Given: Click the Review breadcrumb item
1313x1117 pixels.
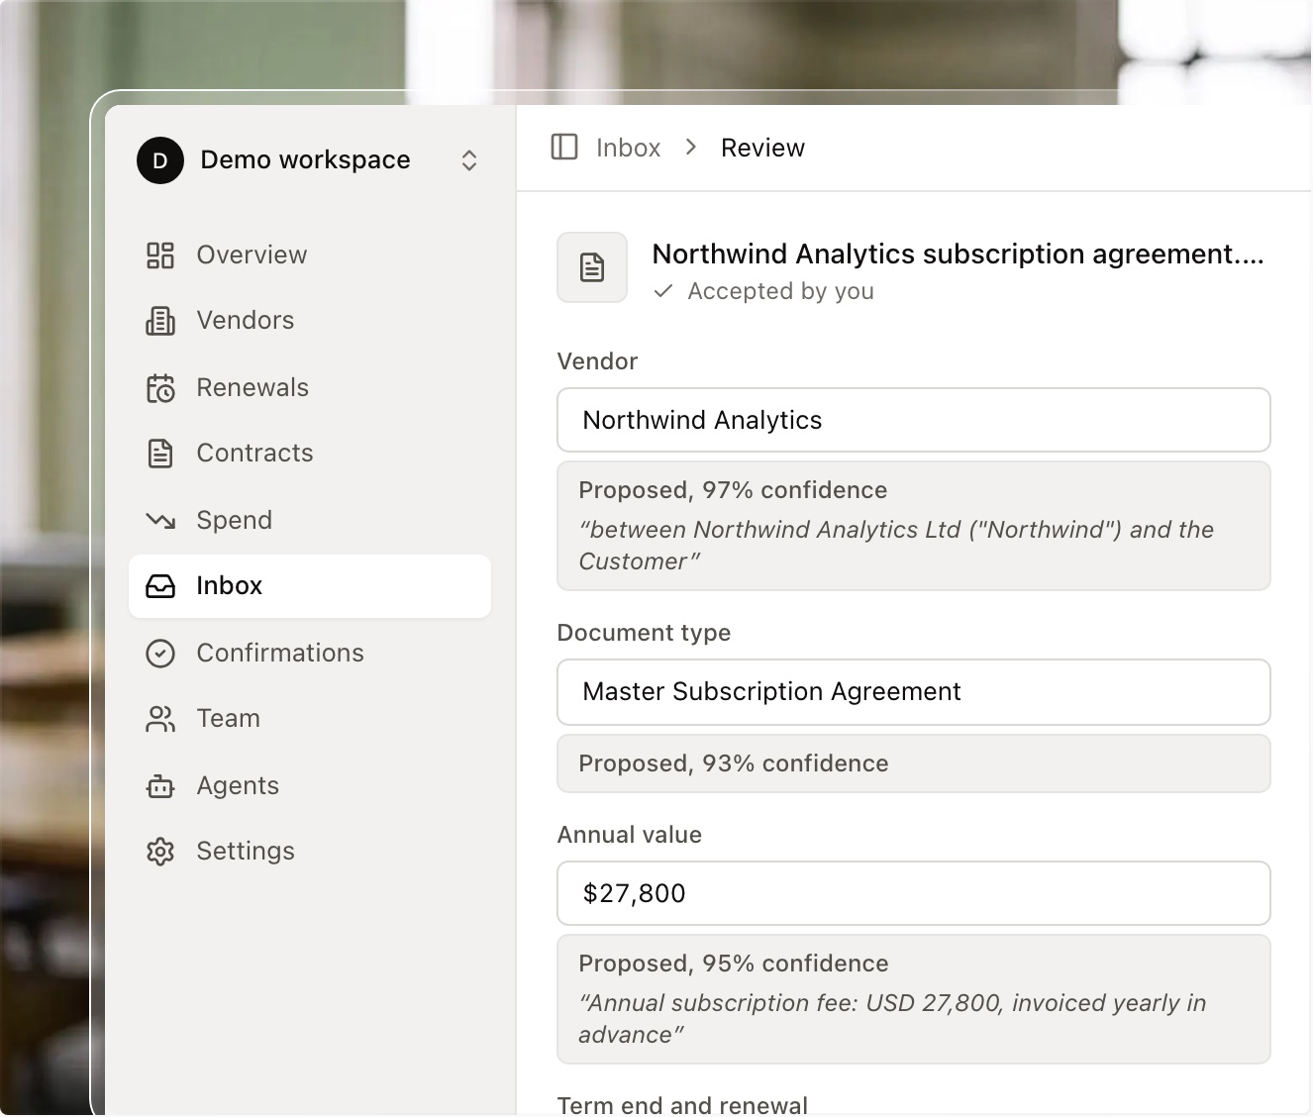Looking at the screenshot, I should [x=762, y=148].
